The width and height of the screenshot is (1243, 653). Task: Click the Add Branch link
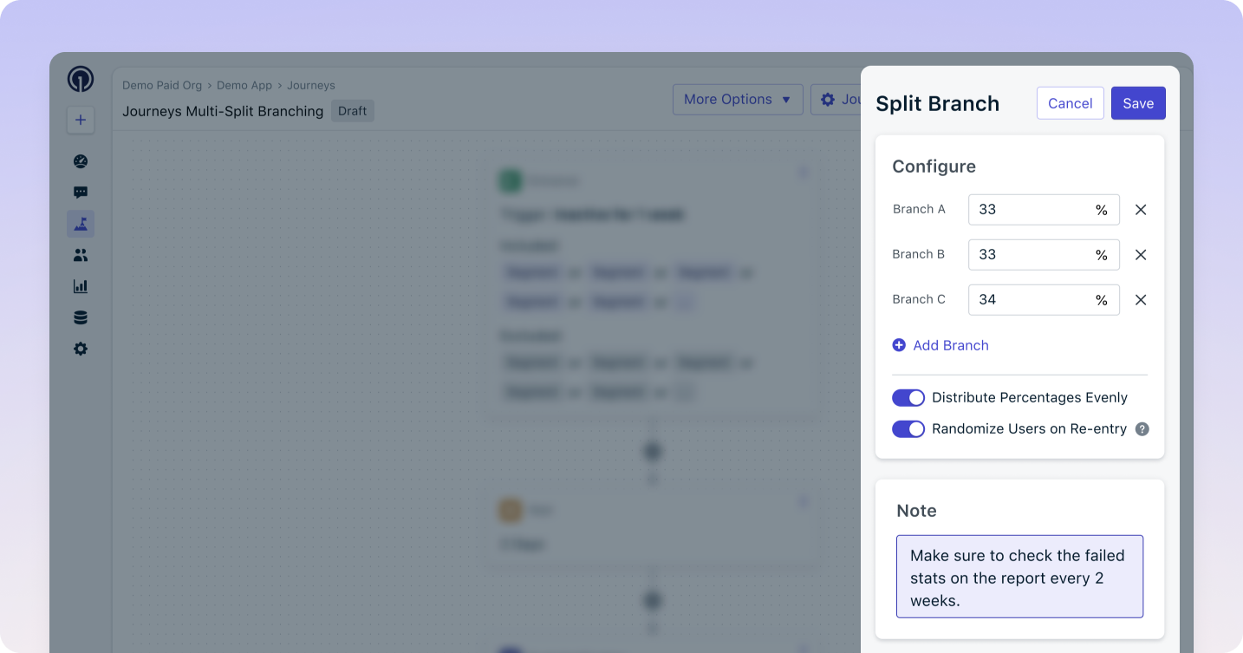[x=940, y=345]
